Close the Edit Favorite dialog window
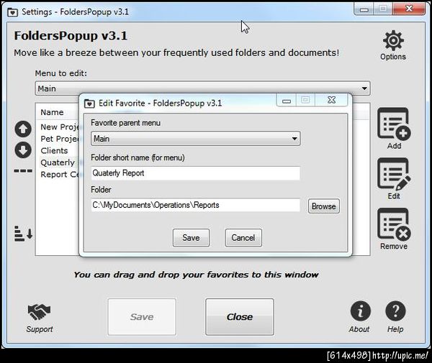Screen dimensions: 432x363 point(332,100)
